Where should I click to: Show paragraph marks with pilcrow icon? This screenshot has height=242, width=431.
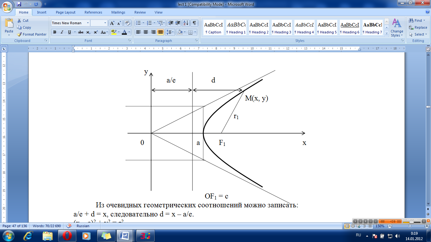194,23
